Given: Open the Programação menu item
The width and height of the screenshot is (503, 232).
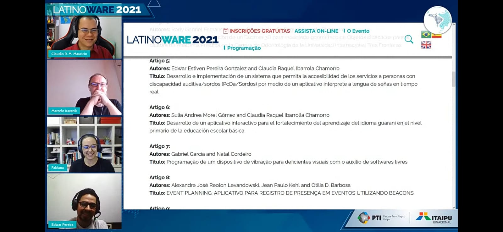Looking at the screenshot, I should [244, 48].
